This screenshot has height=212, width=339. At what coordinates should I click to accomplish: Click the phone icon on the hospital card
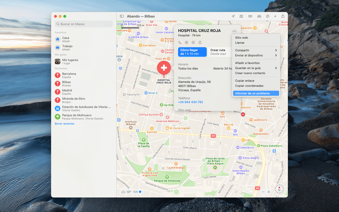click(x=180, y=42)
